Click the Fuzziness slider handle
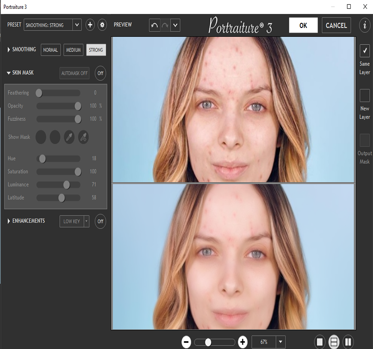This screenshot has width=373, height=349. coord(78,119)
